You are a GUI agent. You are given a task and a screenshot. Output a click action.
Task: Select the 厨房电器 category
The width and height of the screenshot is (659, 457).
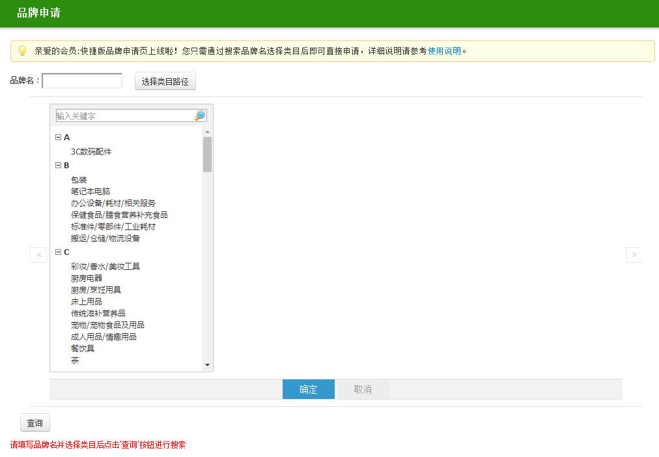pos(87,278)
